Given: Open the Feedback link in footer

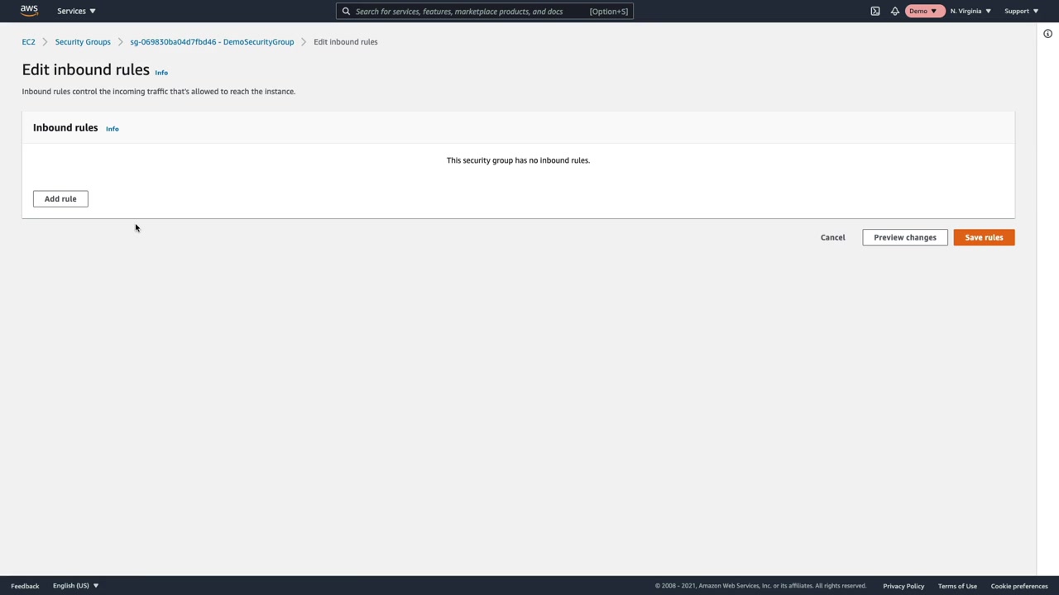Looking at the screenshot, I should pyautogui.click(x=25, y=586).
